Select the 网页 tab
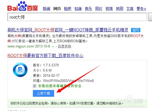152x111 pixels. pyautogui.click(x=57, y=9)
